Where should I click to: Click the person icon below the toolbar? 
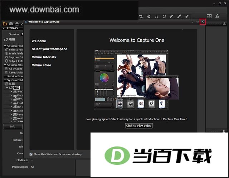[x=224, y=24]
